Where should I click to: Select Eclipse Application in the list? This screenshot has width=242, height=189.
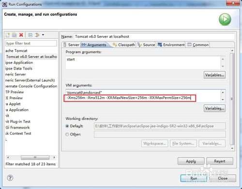19,62
